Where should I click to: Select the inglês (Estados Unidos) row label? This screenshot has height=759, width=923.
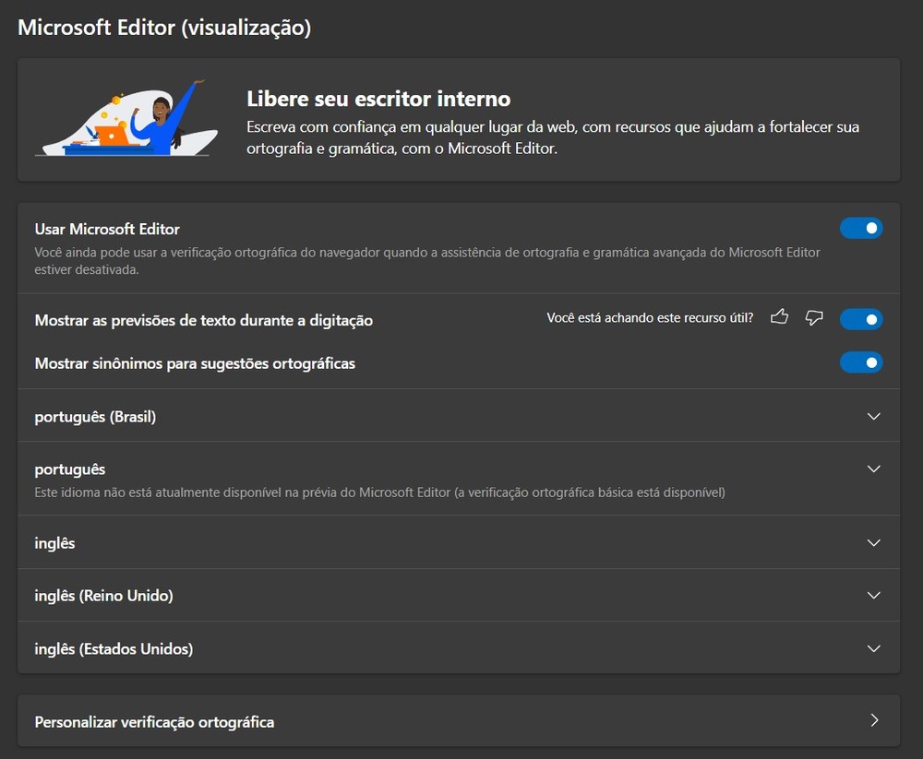tap(114, 649)
